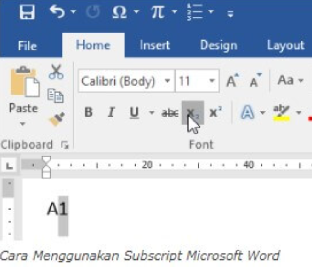This screenshot has height=267, width=312.
Task: Toggle Subscript formatting
Action: click(x=193, y=113)
